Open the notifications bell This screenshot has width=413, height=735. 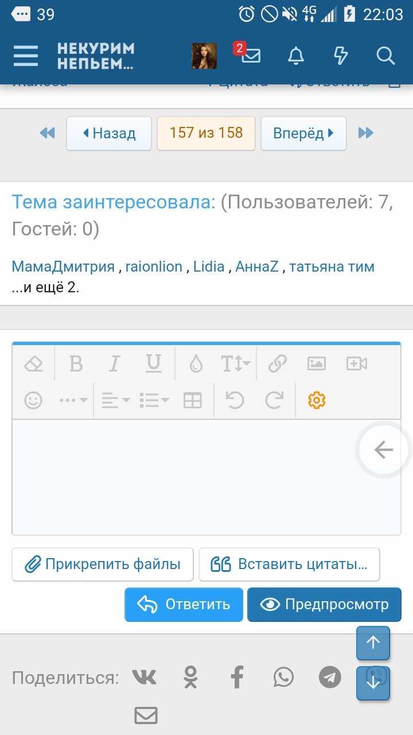click(x=296, y=56)
